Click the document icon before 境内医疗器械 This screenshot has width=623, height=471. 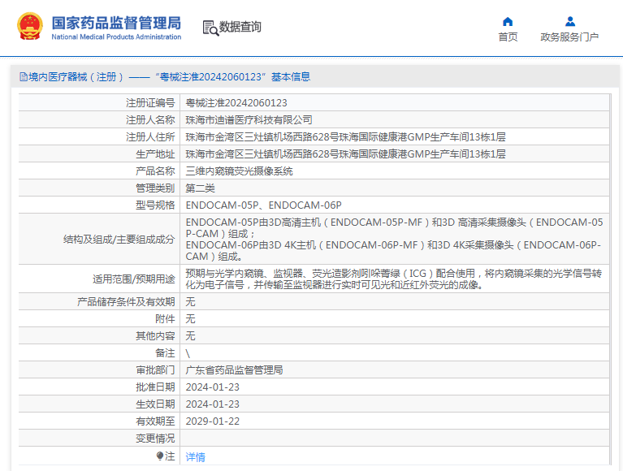coord(24,77)
